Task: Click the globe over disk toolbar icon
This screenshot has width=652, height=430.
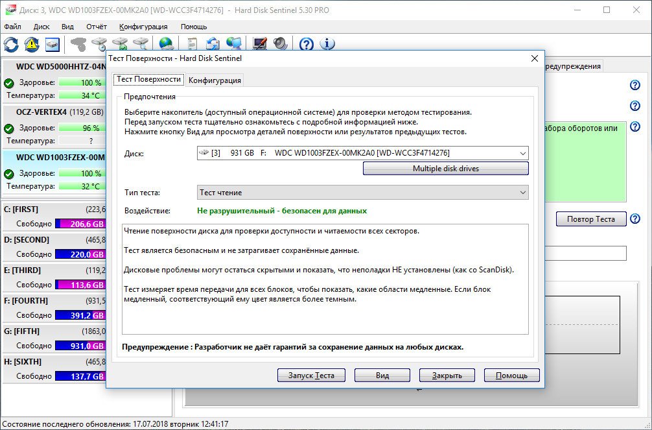Action: click(166, 44)
